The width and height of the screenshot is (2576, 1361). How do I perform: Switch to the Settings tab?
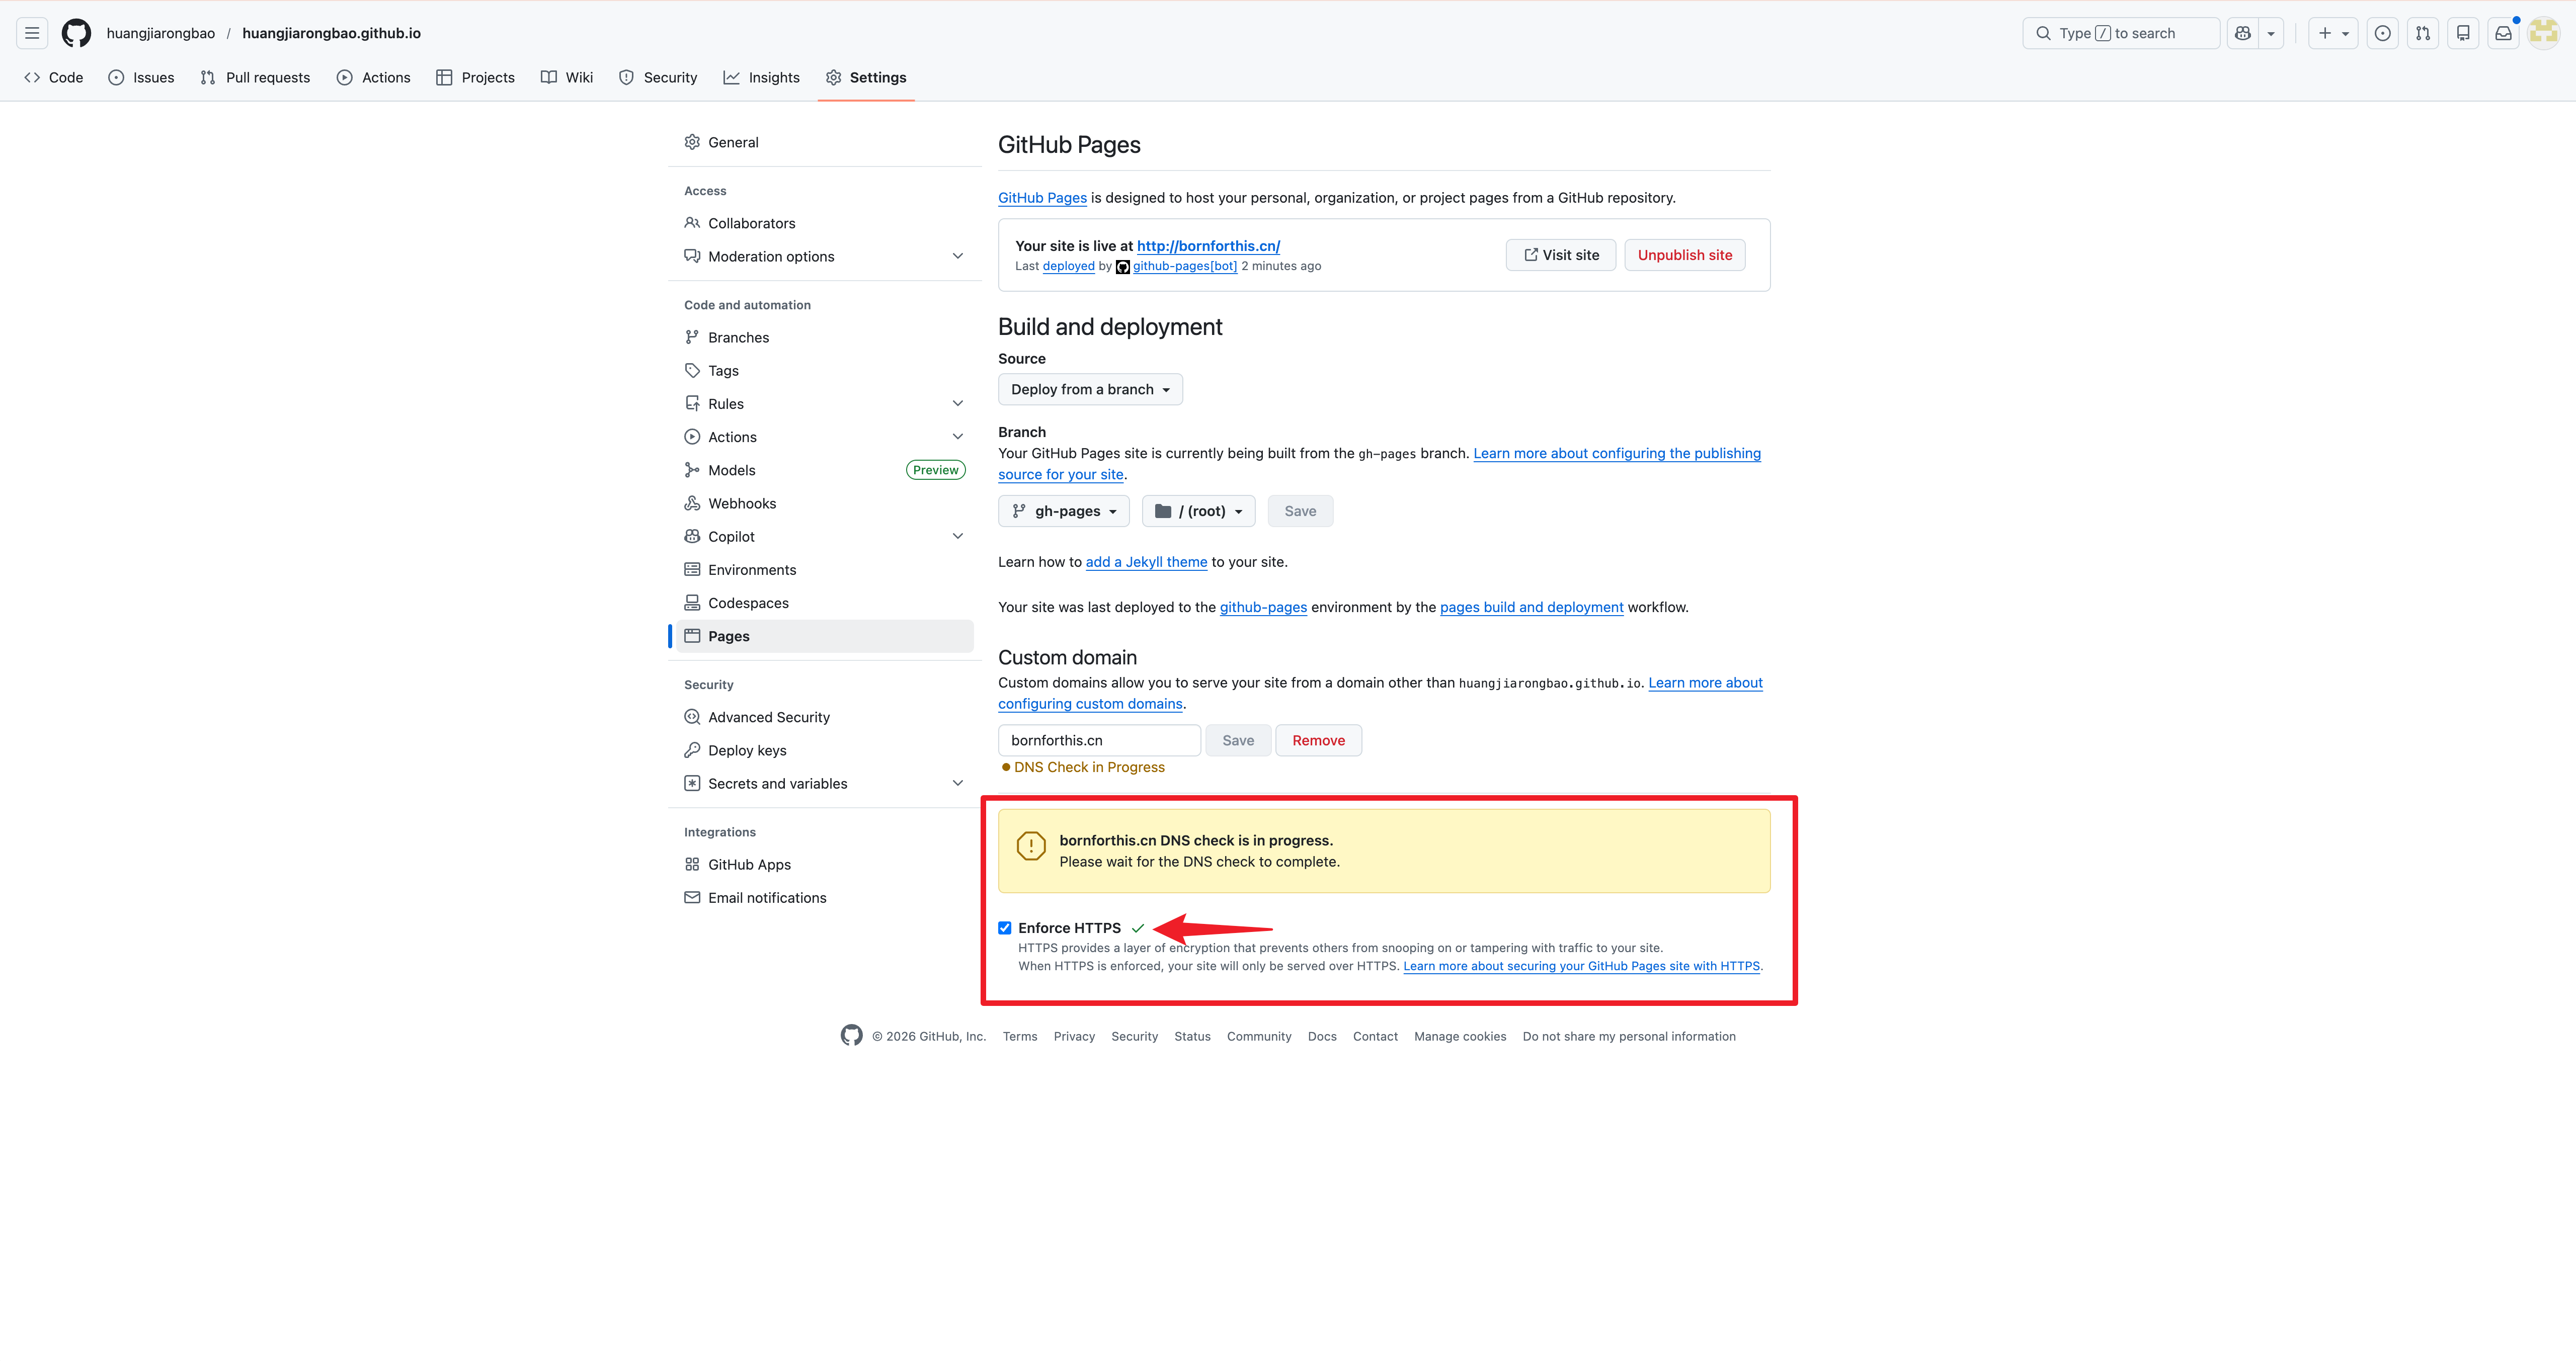866,77
